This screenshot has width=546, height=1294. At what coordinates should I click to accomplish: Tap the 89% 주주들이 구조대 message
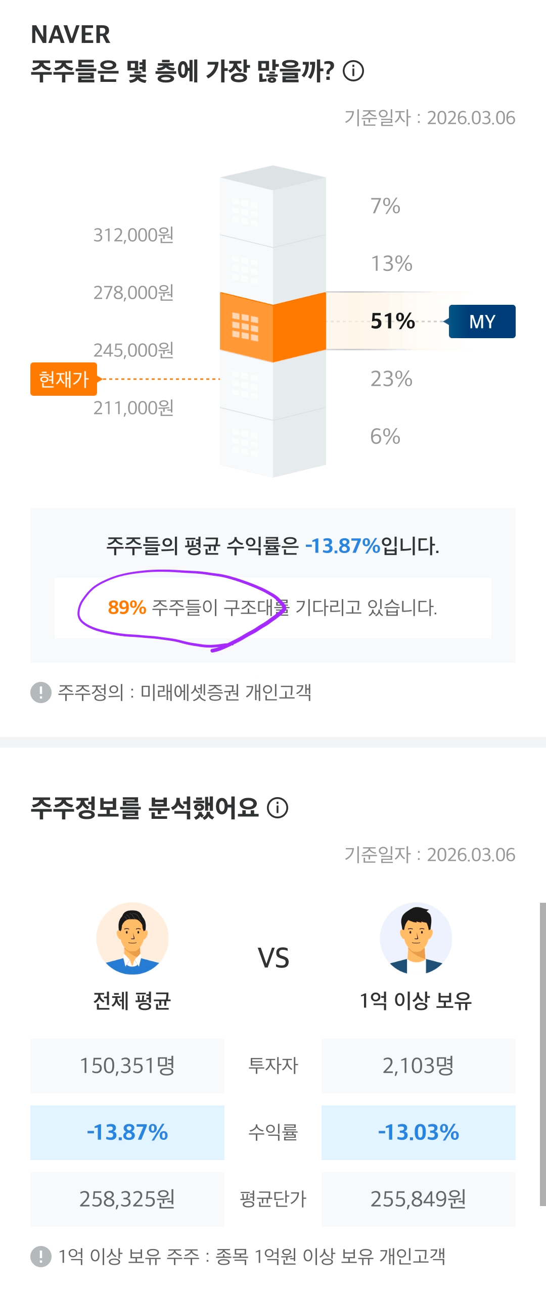click(x=273, y=608)
